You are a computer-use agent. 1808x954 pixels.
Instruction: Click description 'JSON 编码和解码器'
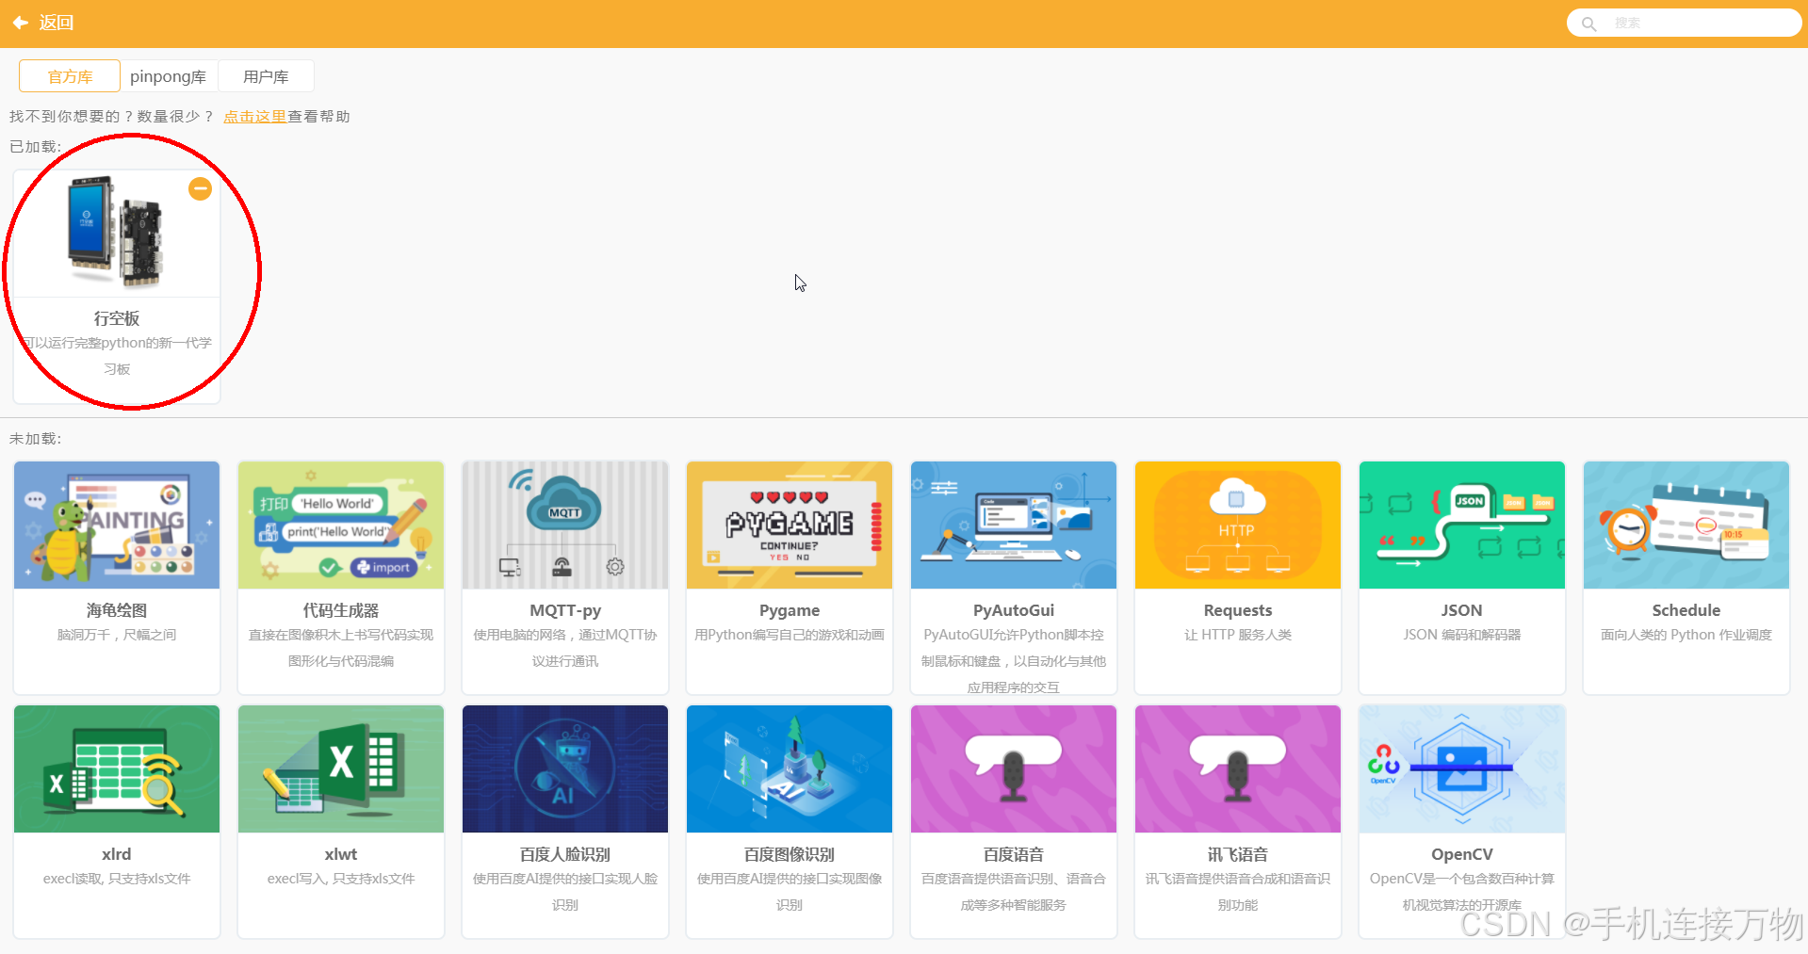[1462, 635]
